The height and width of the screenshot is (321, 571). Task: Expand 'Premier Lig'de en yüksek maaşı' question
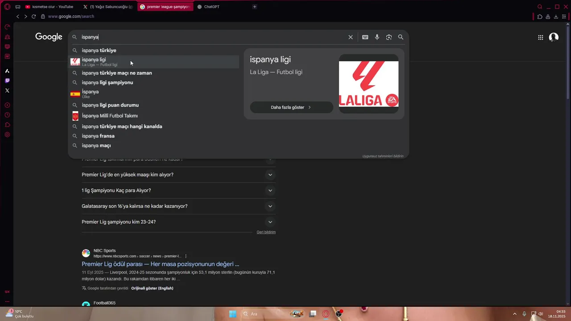pyautogui.click(x=270, y=175)
